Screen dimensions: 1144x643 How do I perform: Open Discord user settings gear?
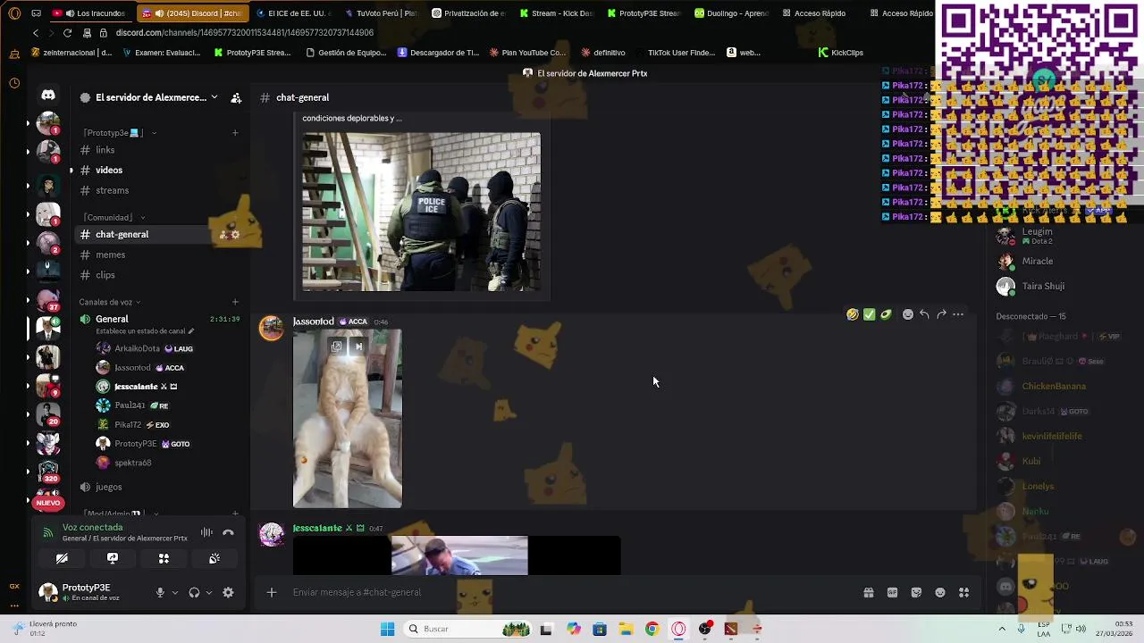(x=228, y=592)
